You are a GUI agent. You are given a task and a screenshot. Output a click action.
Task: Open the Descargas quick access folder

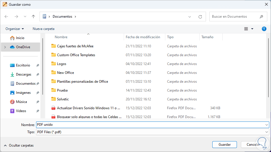23,74
